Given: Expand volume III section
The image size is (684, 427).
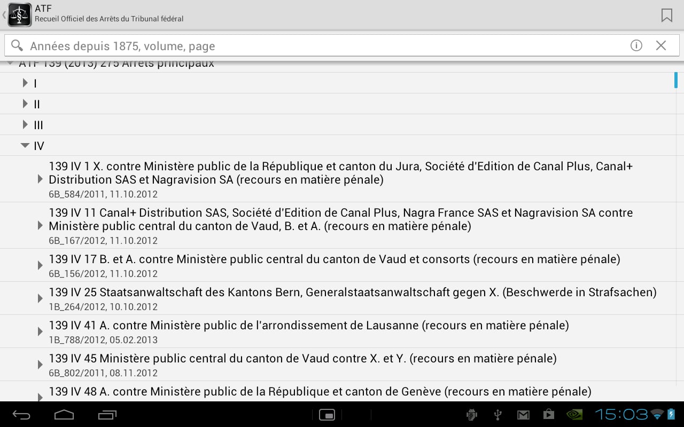Looking at the screenshot, I should 25,125.
